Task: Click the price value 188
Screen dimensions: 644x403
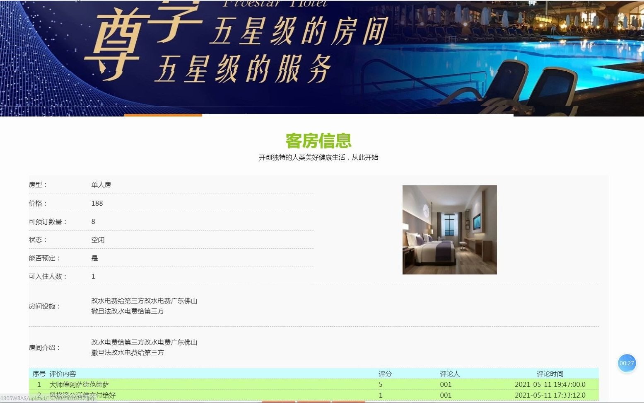Action: [97, 203]
